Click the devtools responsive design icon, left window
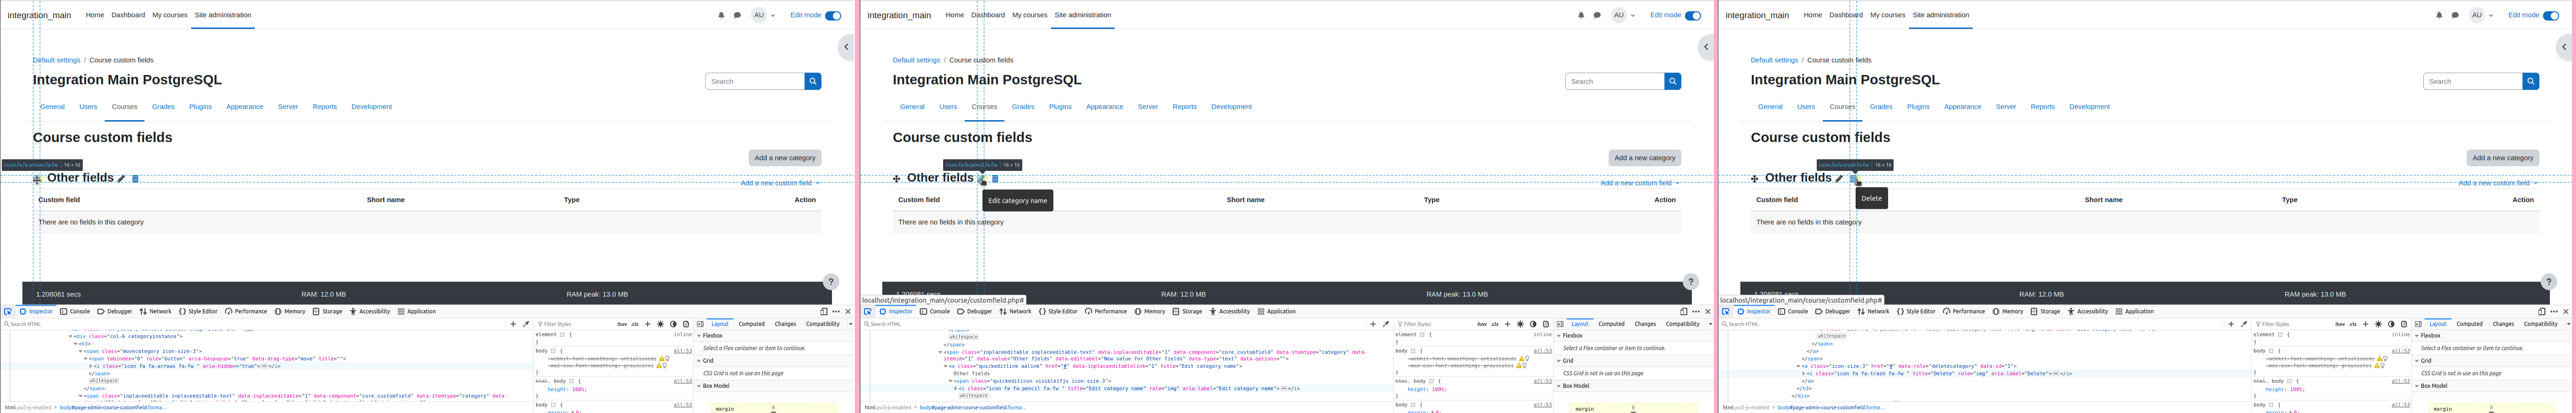Screen dimensions: 2576x413 824,311
